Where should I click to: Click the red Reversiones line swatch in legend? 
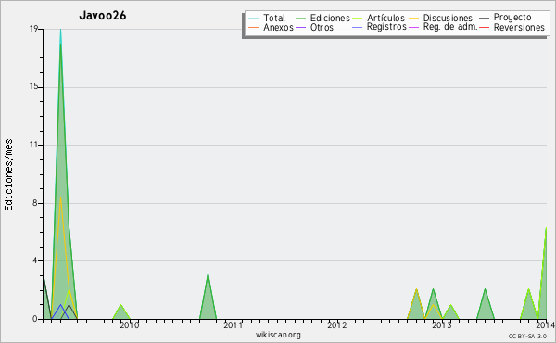click(484, 27)
